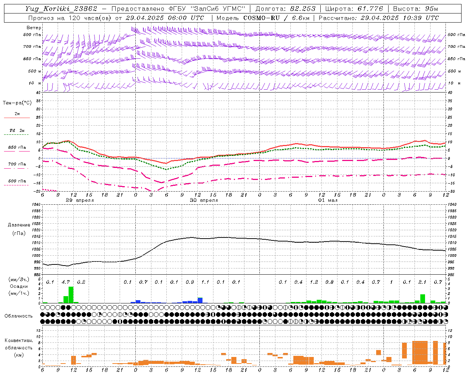467x373 pixels.
Task: Click the (км) unit label for convective clouds
Action: tap(19, 355)
